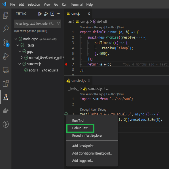Open the Git Graph icon in activity bar

pyautogui.click(x=6, y=124)
